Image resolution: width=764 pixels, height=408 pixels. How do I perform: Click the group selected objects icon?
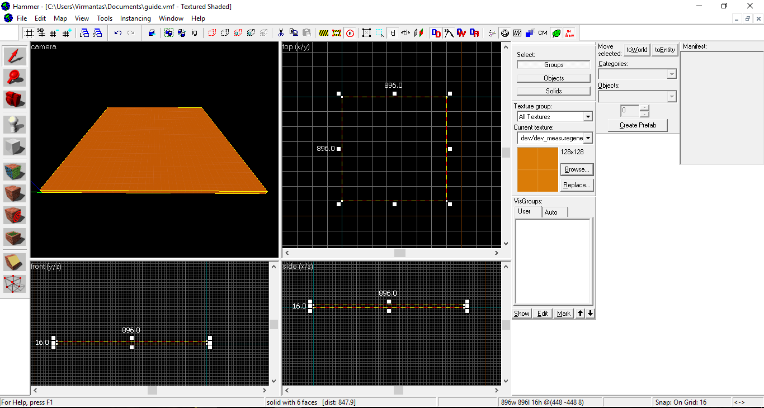tap(169, 33)
